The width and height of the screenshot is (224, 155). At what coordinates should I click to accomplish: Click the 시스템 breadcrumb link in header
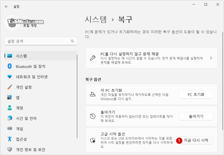click(96, 20)
